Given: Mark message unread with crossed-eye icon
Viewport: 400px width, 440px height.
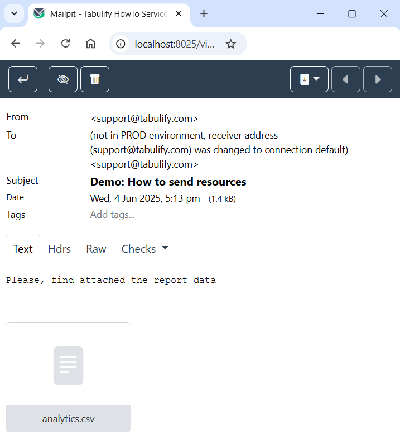Looking at the screenshot, I should coord(63,79).
